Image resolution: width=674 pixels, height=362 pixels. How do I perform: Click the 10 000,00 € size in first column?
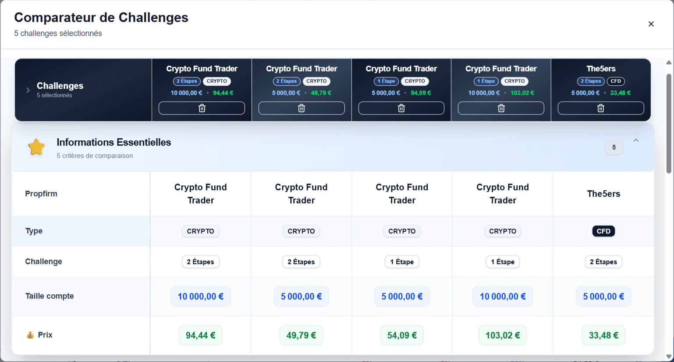point(200,296)
